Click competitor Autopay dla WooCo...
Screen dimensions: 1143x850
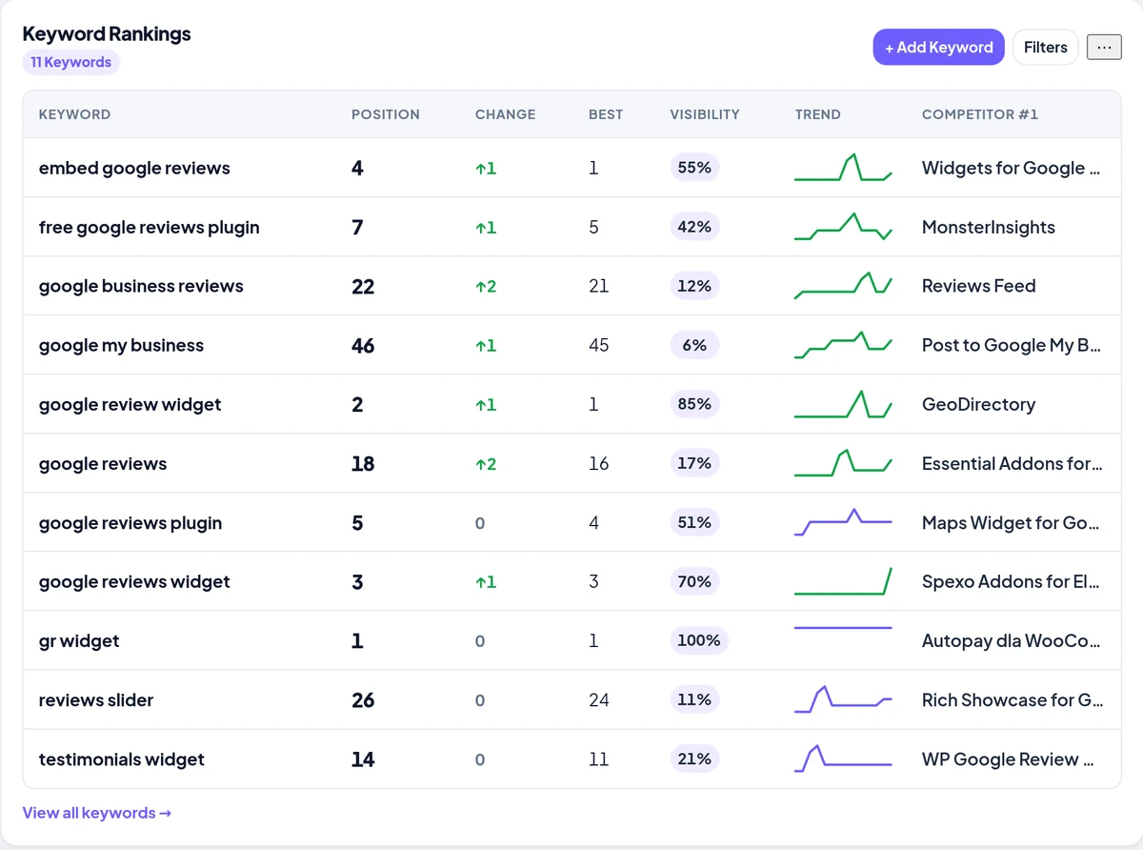point(1012,640)
